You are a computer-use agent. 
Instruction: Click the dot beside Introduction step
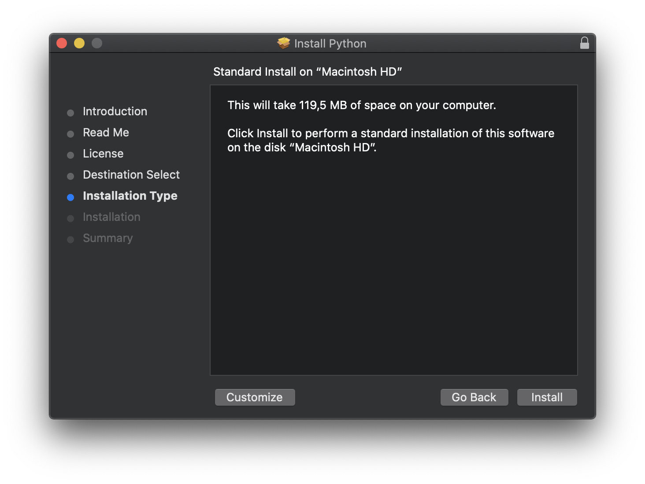70,113
